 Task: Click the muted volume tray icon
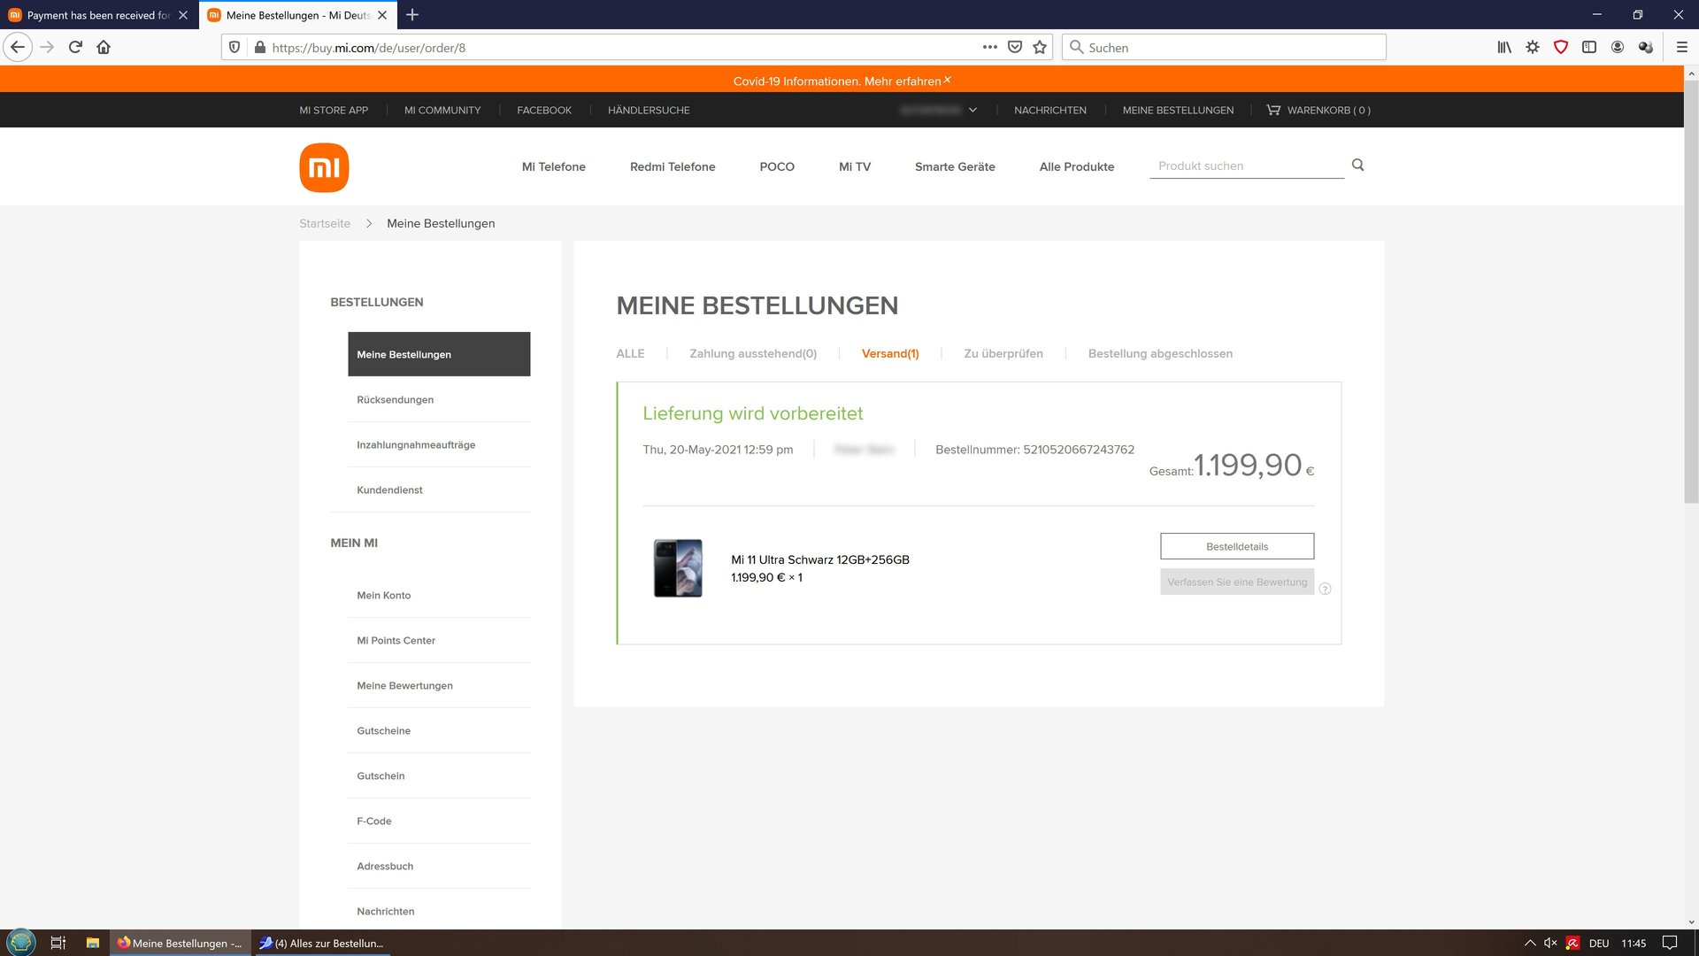[x=1550, y=943]
